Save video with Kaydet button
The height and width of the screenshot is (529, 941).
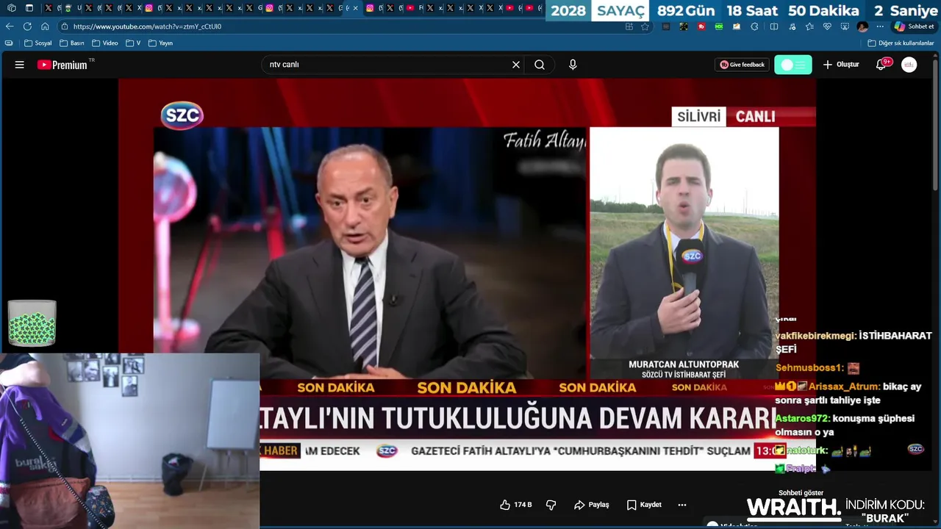click(644, 505)
